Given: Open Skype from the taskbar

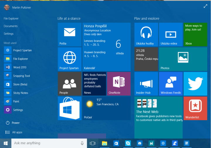Looking at the screenshot, I should click(128, 143).
